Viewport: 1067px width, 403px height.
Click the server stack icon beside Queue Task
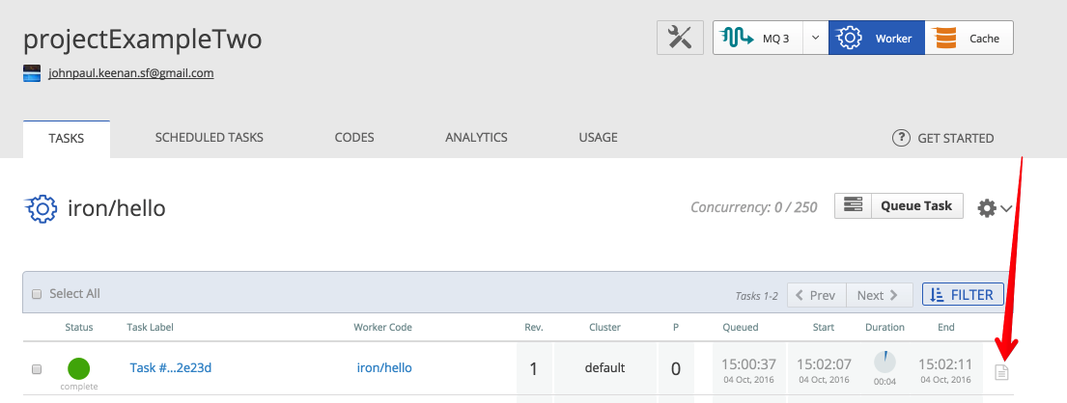pos(854,205)
